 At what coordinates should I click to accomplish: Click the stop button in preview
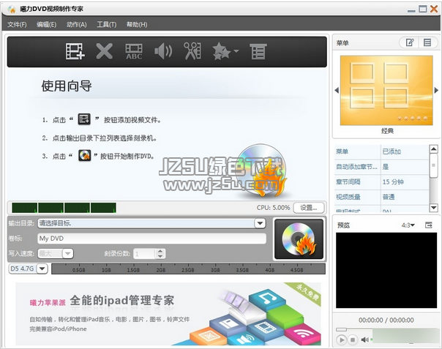353,339
